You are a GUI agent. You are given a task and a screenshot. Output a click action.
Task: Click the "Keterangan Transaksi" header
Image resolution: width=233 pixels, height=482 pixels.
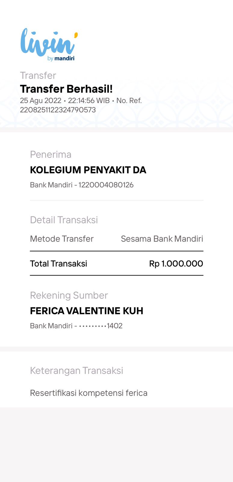(x=76, y=371)
